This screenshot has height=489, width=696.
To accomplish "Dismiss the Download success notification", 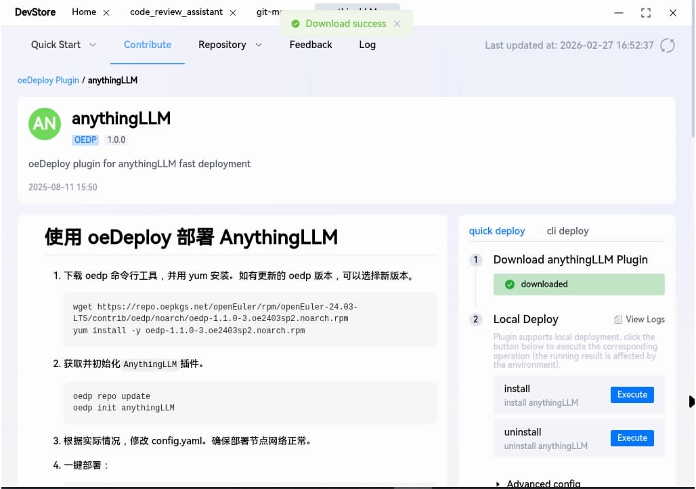I will [397, 24].
